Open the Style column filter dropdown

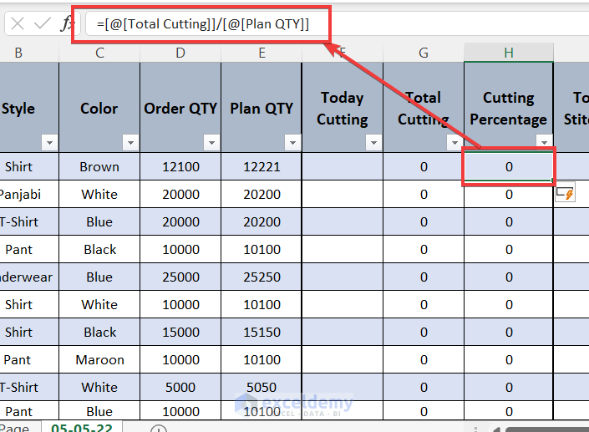point(48,143)
